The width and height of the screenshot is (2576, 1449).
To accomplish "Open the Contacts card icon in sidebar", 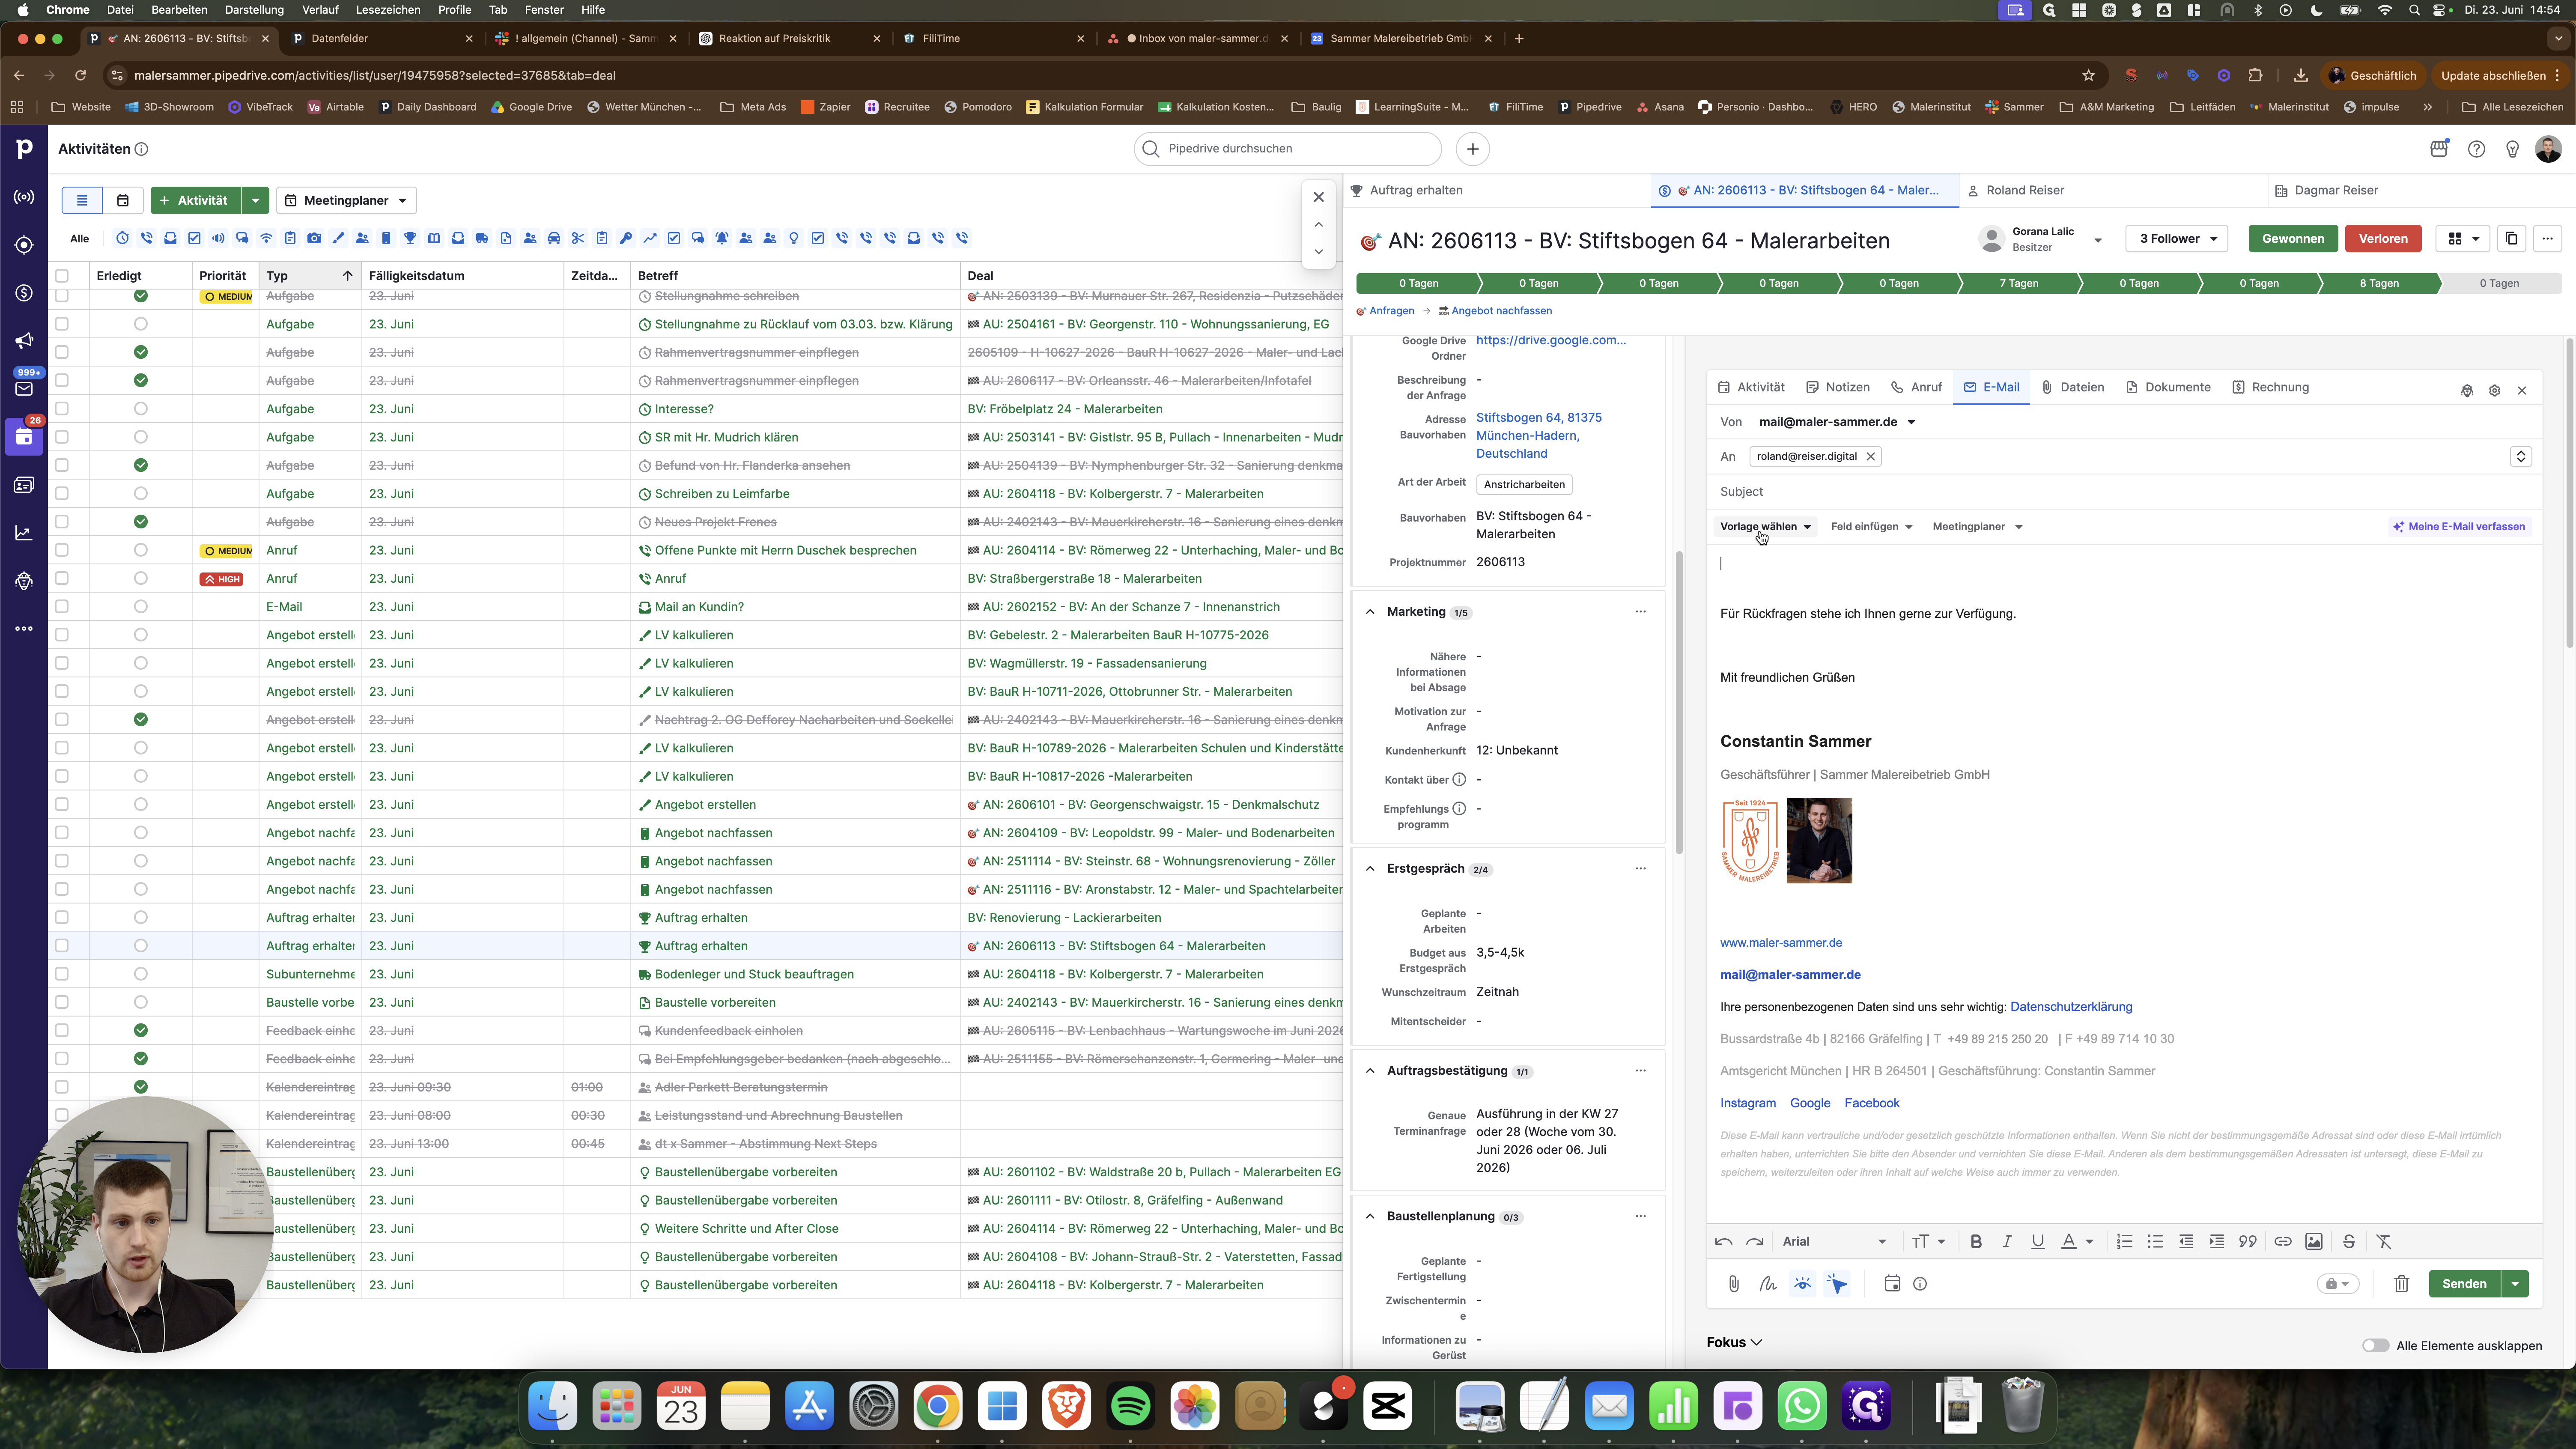I will point(24,485).
